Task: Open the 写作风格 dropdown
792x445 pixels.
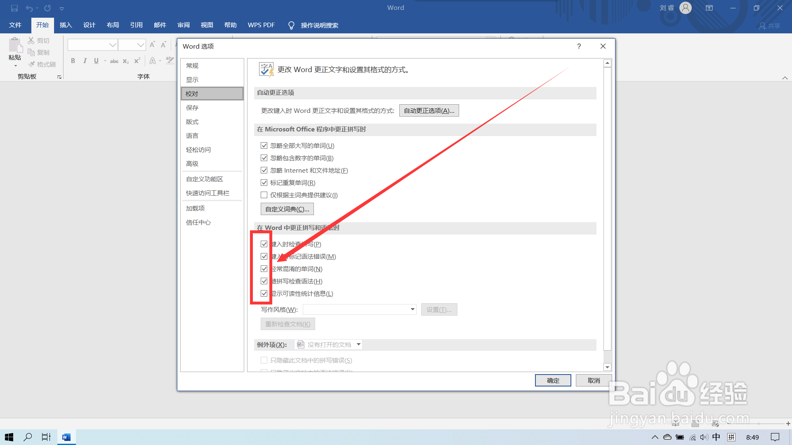Action: tap(359, 309)
